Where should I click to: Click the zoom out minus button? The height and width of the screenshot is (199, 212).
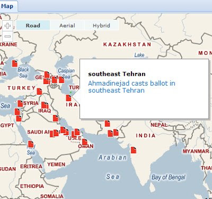7,36
